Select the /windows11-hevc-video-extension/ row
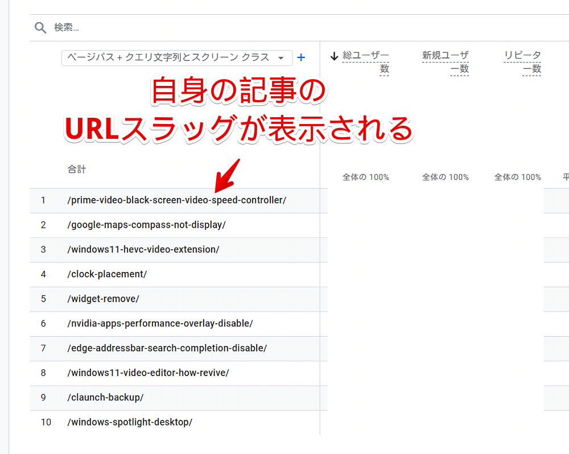 point(179,250)
